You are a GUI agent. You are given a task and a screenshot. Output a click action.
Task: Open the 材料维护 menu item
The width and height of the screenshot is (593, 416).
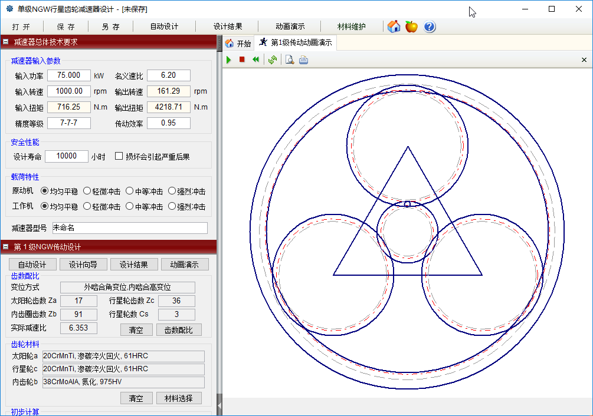[x=352, y=27]
